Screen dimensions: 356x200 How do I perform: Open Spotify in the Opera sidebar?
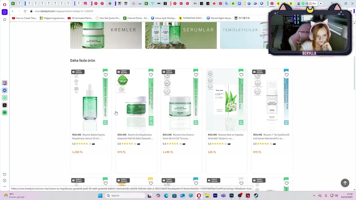point(4,113)
